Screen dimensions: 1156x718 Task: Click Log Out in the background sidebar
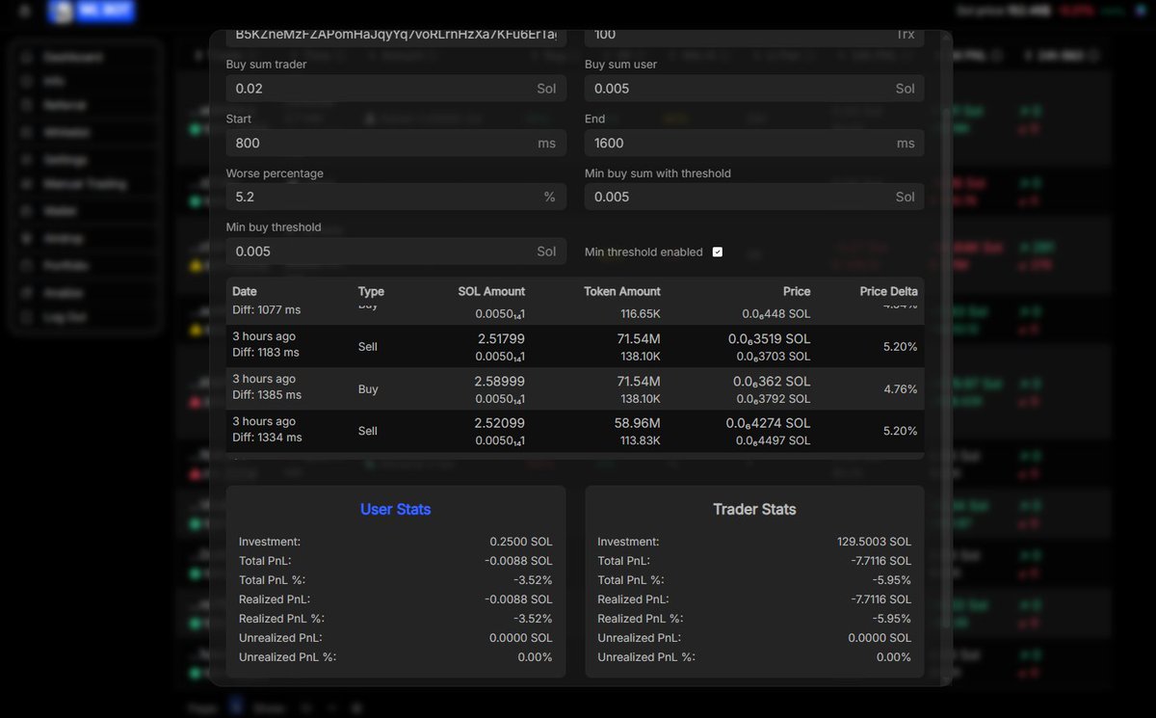tap(65, 317)
